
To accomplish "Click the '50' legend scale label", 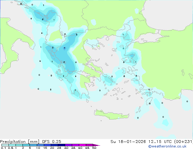I will (94, 148).
